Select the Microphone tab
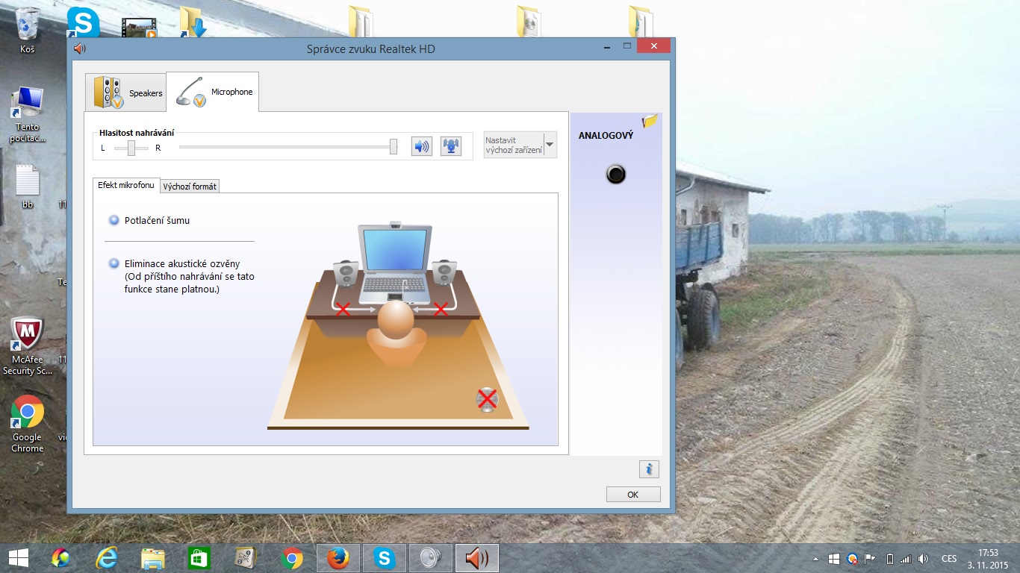1020x573 pixels. point(213,92)
